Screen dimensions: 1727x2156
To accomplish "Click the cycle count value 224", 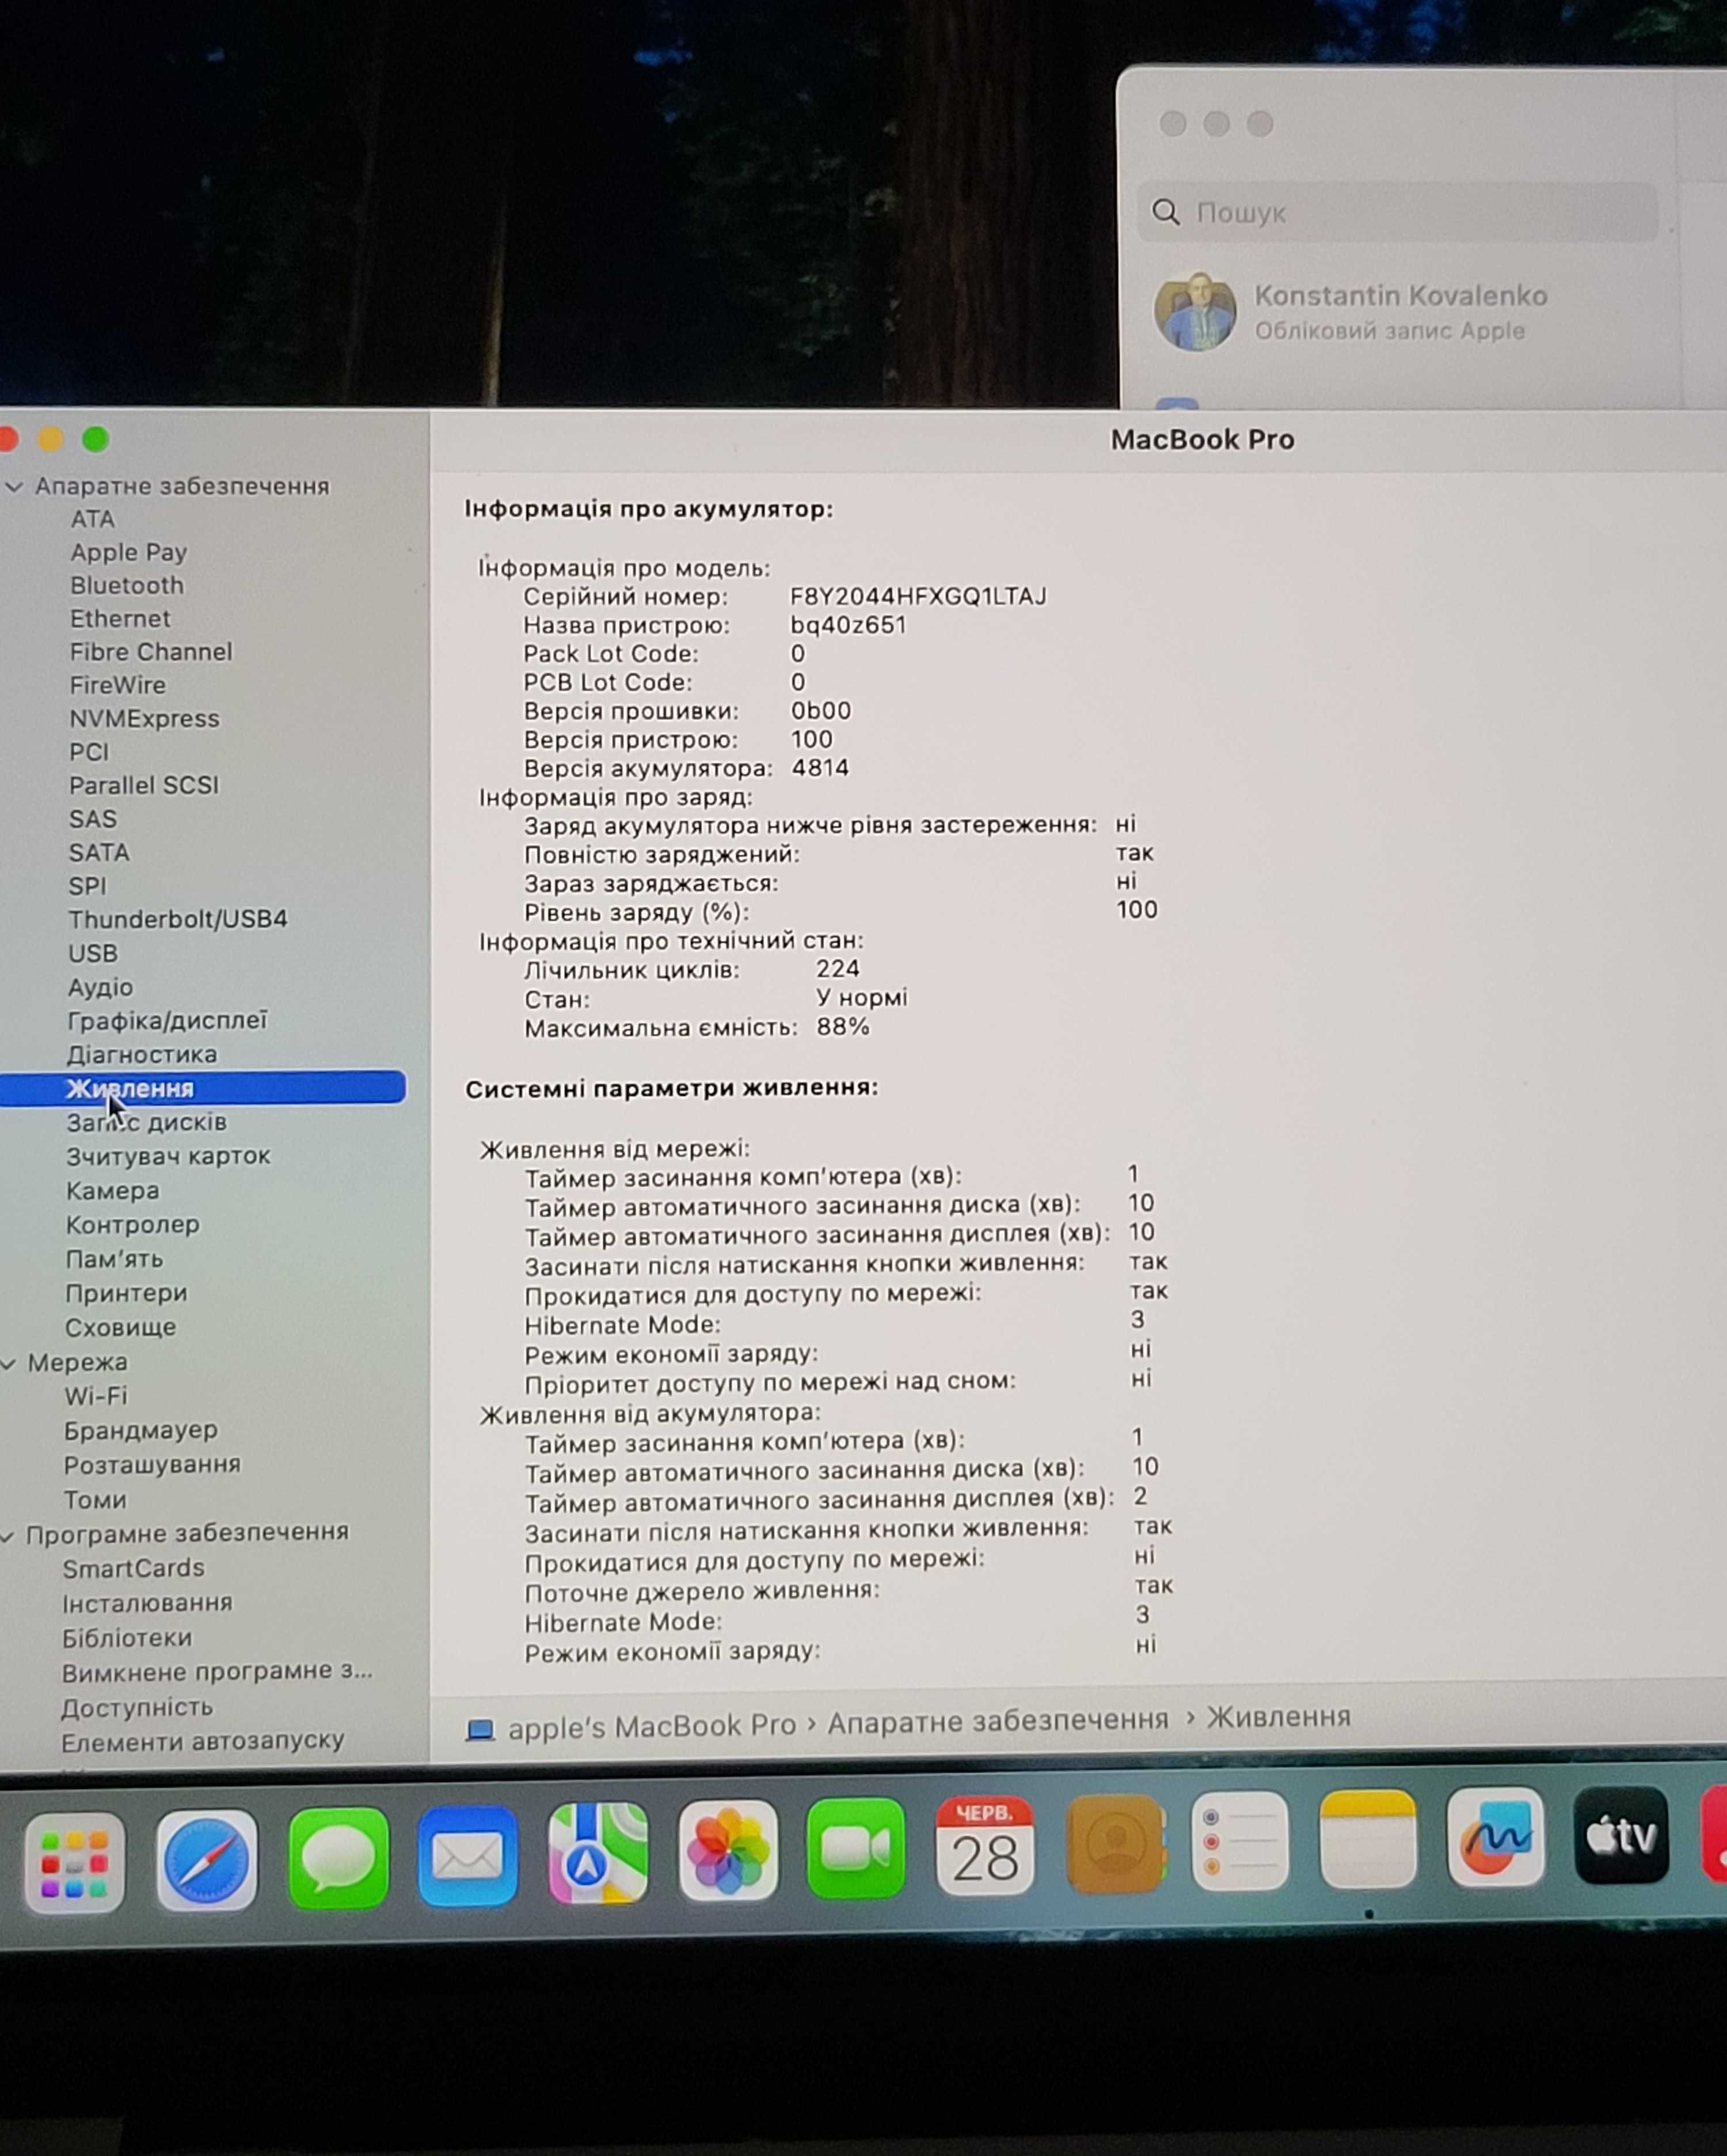I will [836, 969].
